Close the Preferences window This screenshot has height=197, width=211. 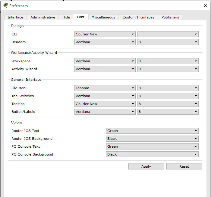click(x=206, y=5)
